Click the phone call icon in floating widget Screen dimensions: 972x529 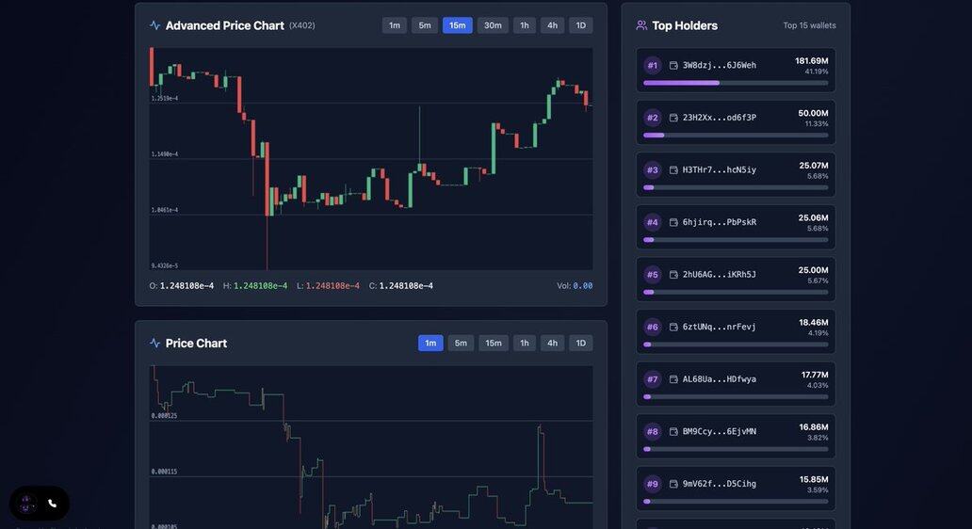[x=53, y=504]
